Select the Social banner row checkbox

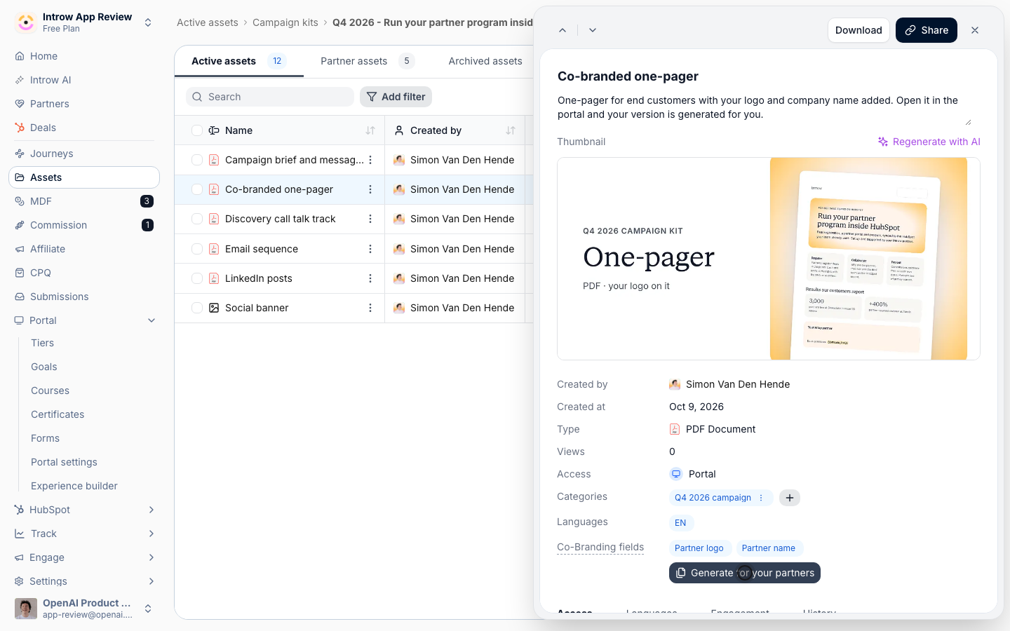click(x=197, y=308)
